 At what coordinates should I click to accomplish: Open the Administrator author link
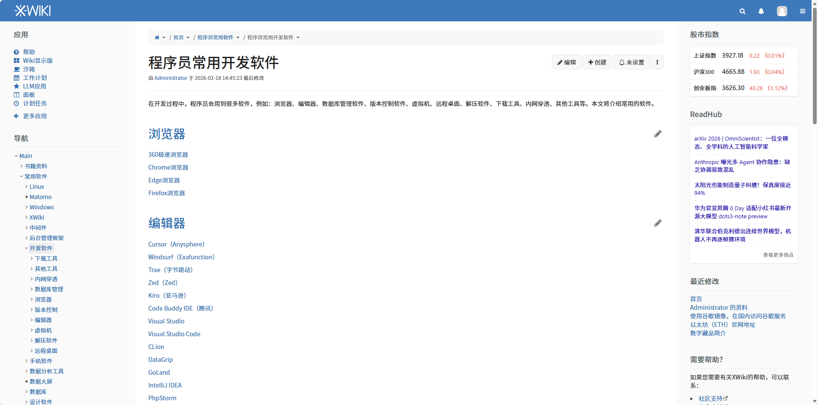click(x=171, y=78)
